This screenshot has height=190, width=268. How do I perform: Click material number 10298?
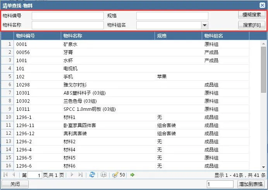pyautogui.click(x=23, y=85)
